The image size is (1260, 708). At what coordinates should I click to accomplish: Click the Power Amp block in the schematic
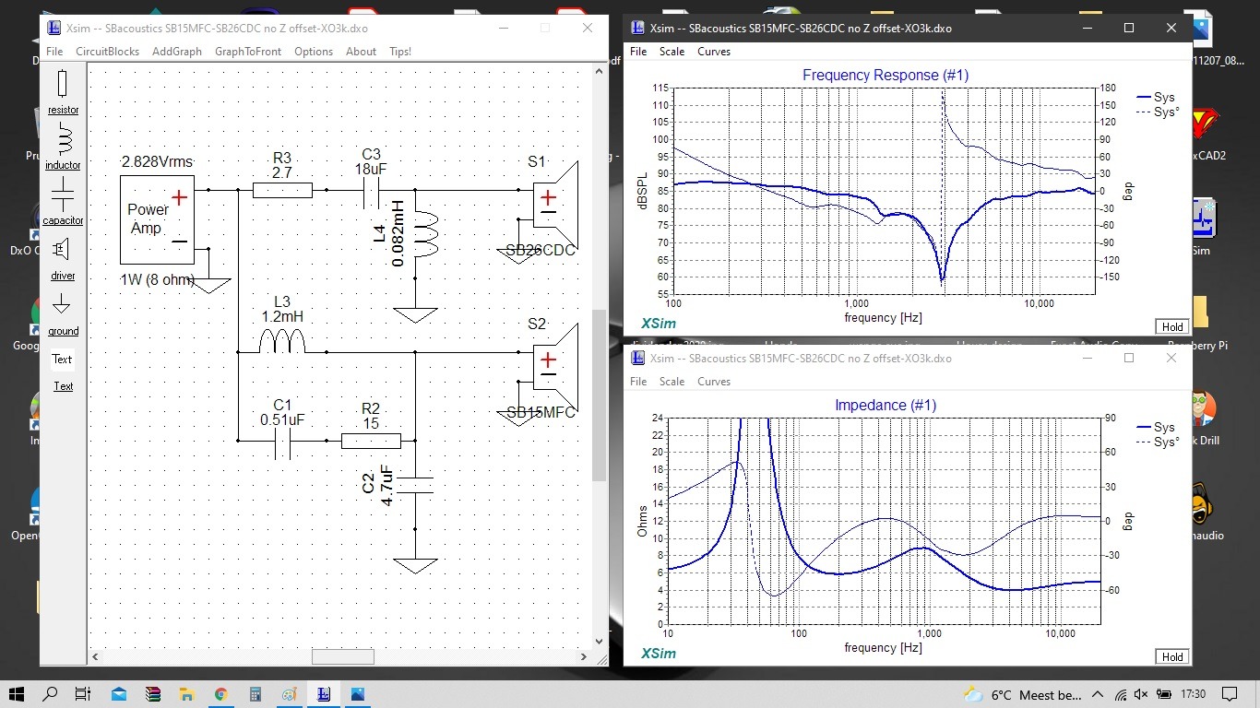[x=157, y=218]
